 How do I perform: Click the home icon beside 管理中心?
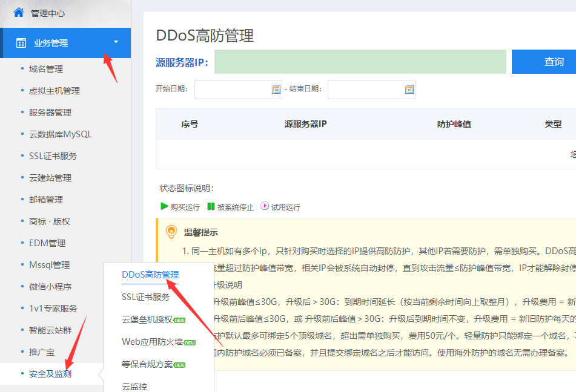19,12
